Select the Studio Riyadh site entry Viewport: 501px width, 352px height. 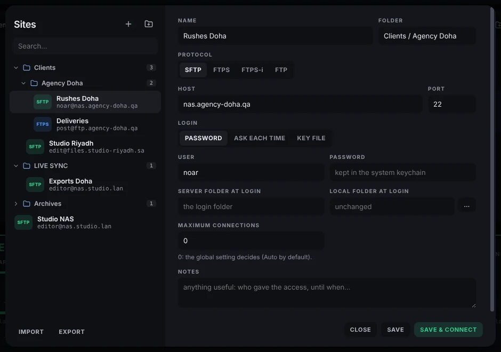pos(85,147)
